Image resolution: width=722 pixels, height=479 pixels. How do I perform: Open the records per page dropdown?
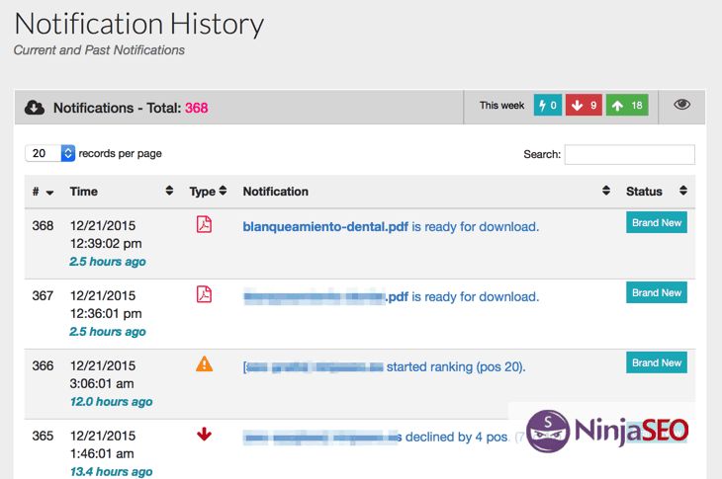pyautogui.click(x=51, y=153)
